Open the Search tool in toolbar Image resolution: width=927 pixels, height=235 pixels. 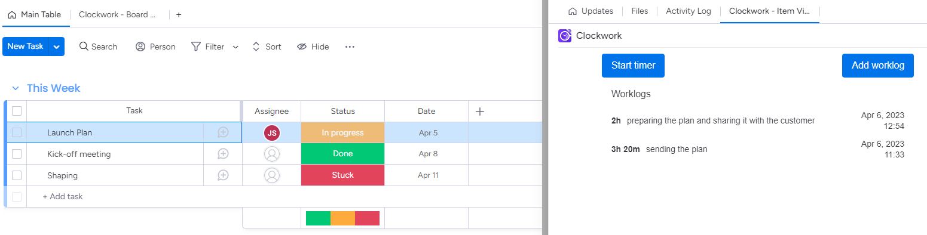point(98,47)
